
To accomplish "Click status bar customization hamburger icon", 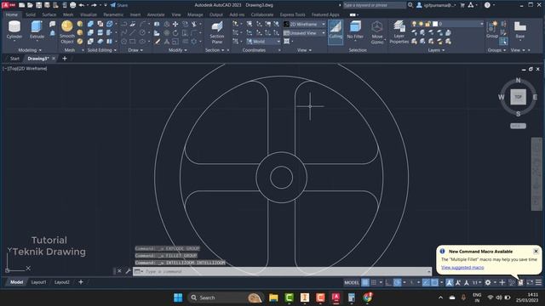I will 538,282.
